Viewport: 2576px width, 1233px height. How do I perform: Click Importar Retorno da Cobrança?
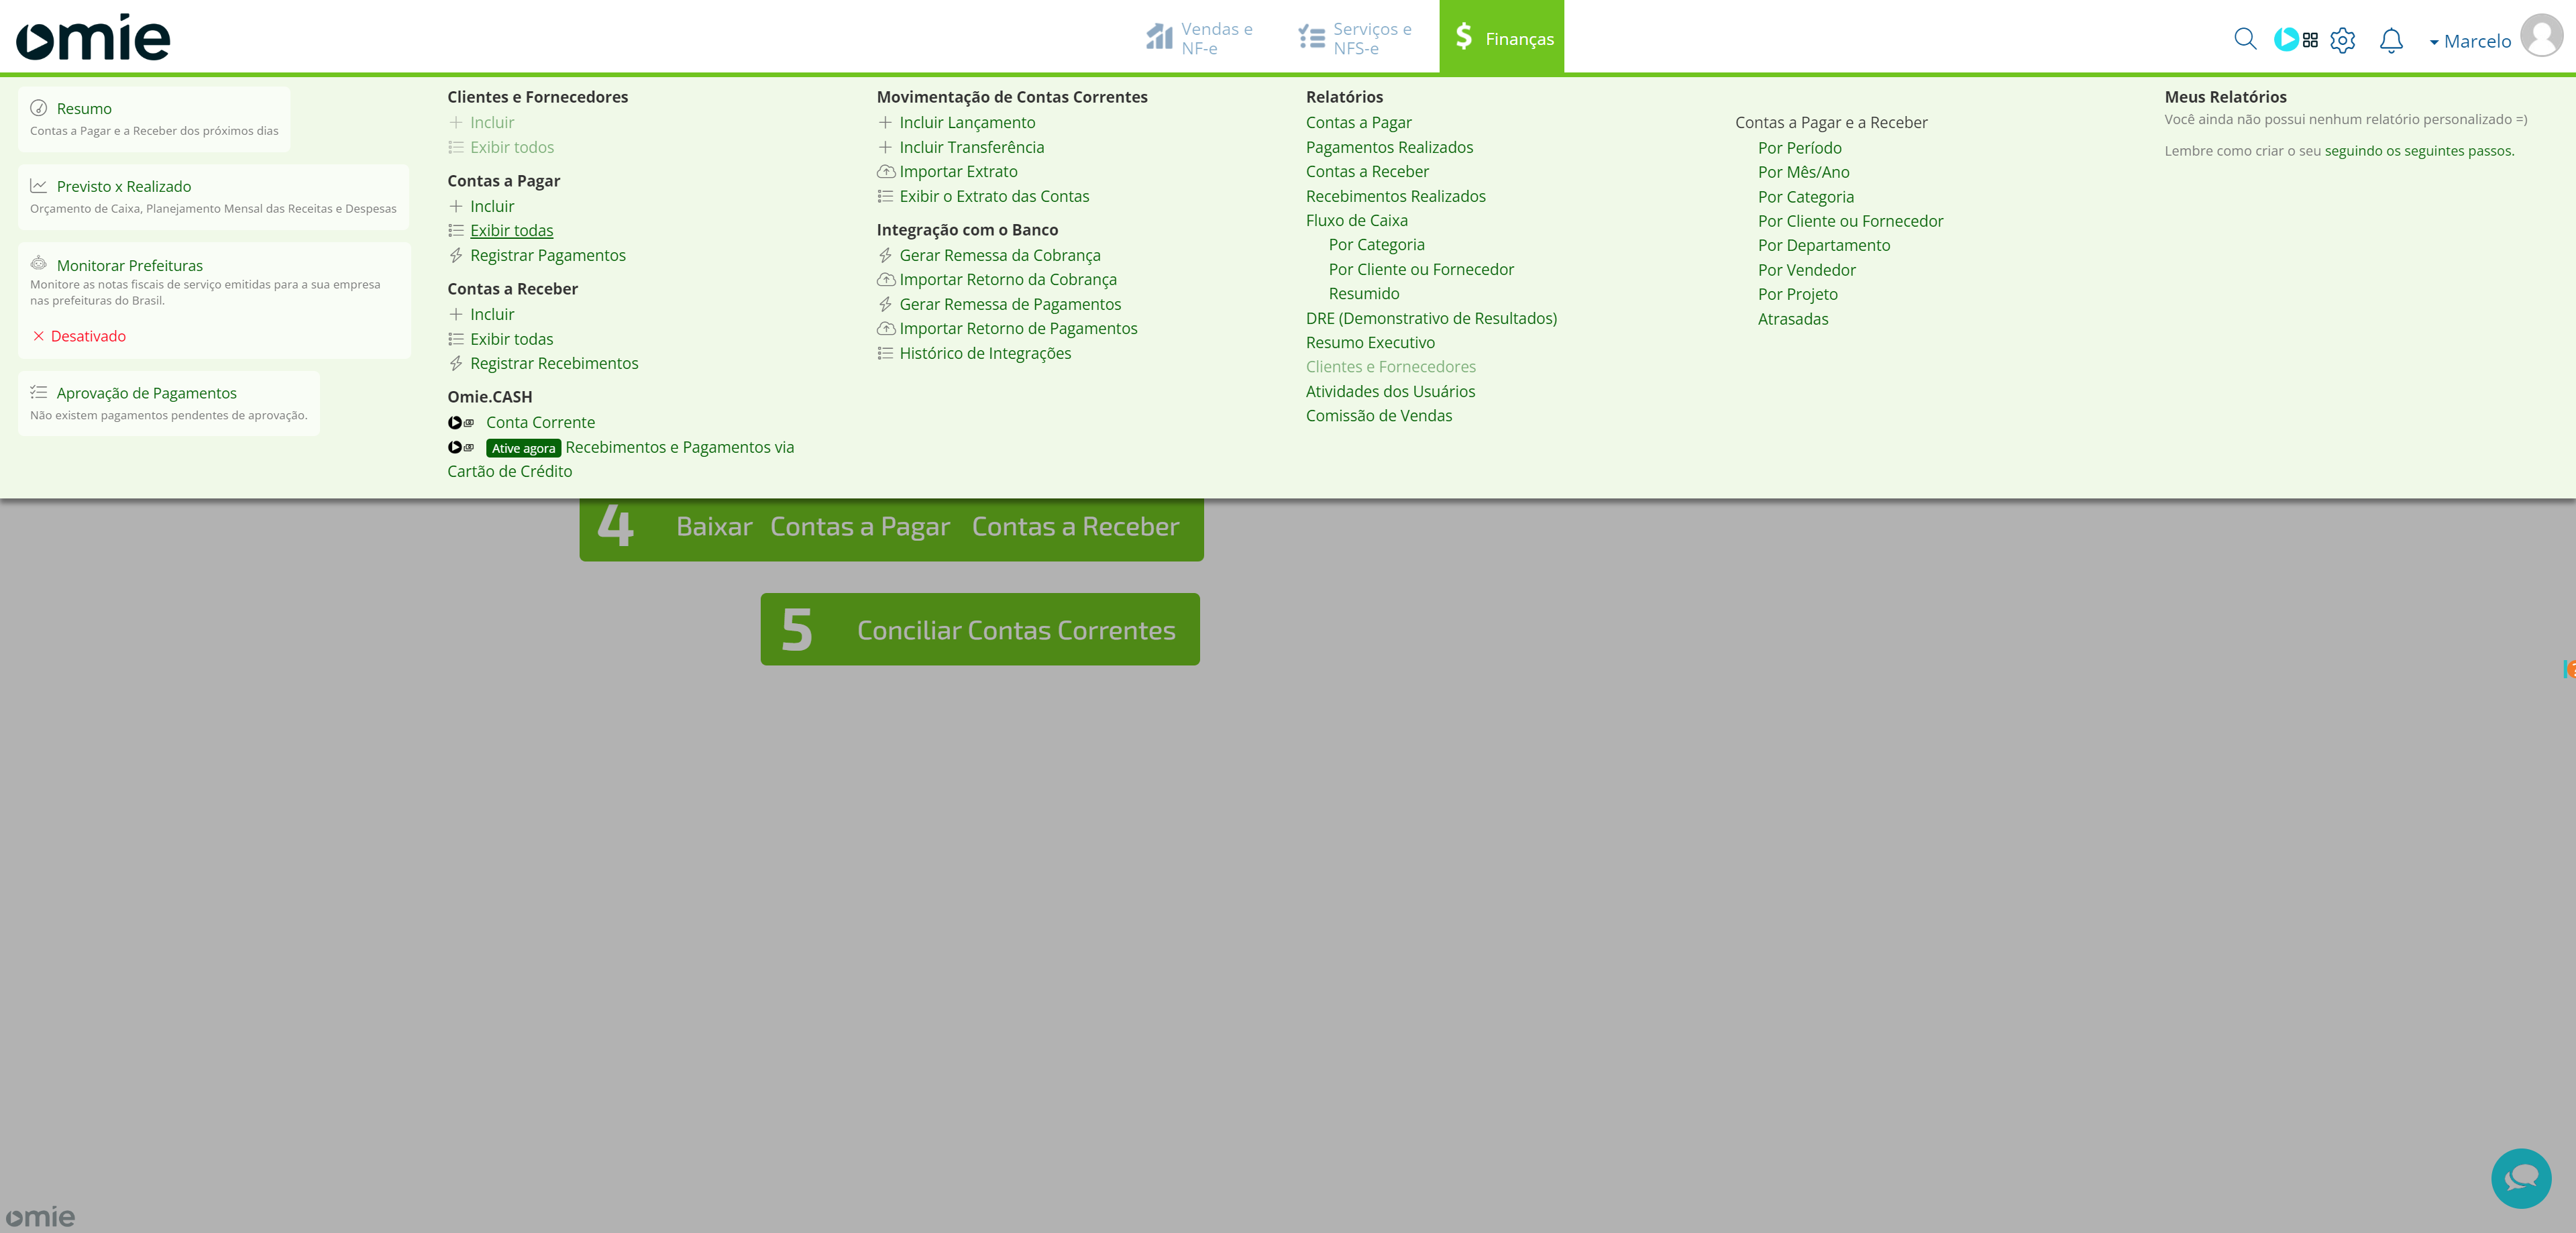pyautogui.click(x=1008, y=279)
